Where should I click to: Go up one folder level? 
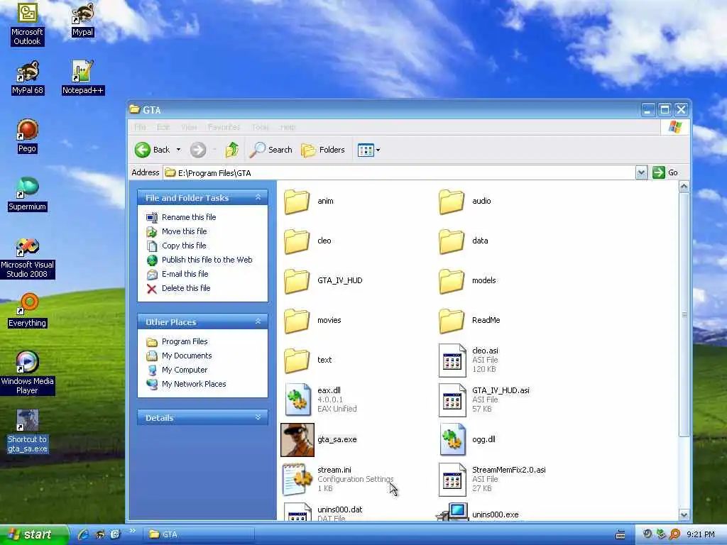(x=232, y=150)
